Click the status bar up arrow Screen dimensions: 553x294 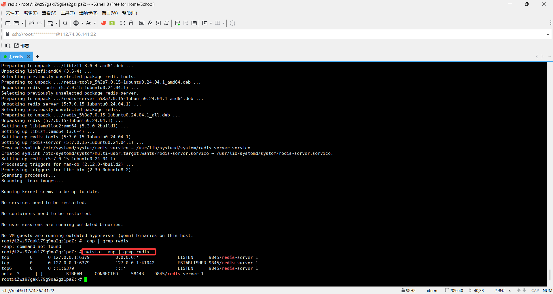(519, 291)
